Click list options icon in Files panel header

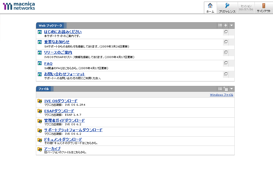(x=220, y=89)
